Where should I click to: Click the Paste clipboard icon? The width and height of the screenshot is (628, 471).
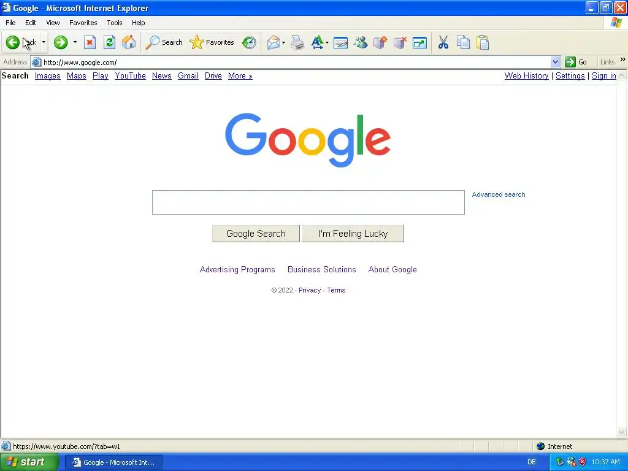[x=483, y=42]
